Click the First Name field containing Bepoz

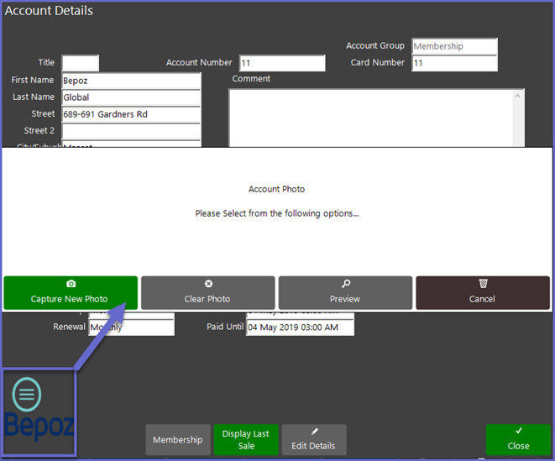click(131, 81)
